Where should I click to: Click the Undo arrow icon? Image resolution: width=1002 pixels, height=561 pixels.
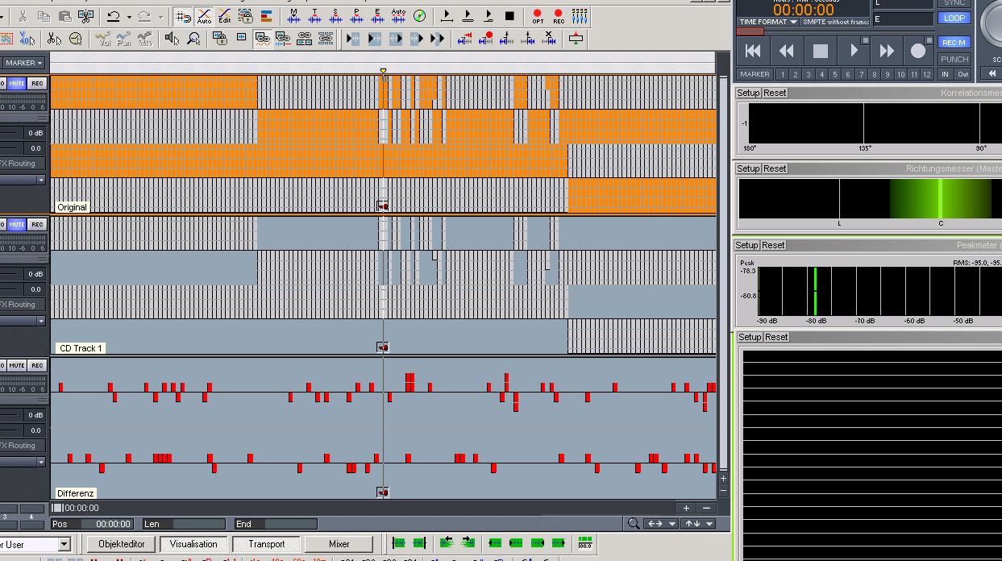point(113,16)
